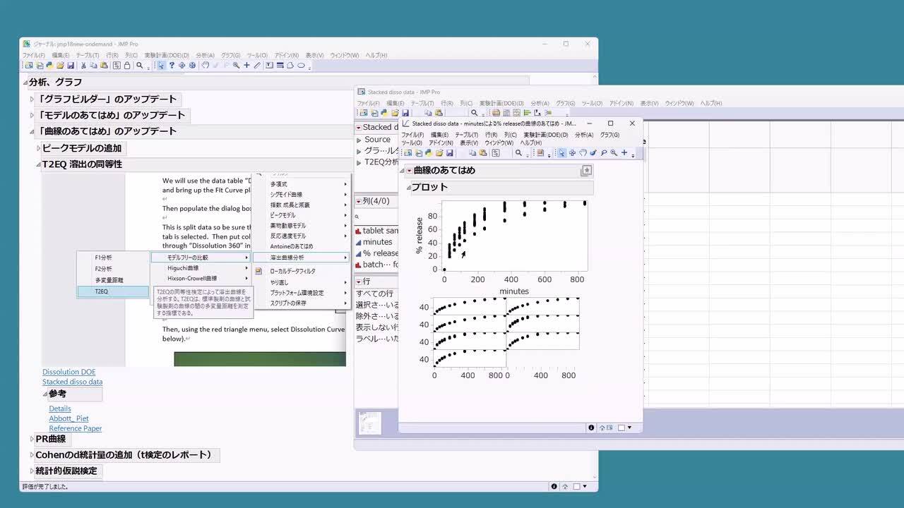This screenshot has width=904, height=508.
Task: Open the Higuchi曲線 submenu
Action: pos(201,268)
